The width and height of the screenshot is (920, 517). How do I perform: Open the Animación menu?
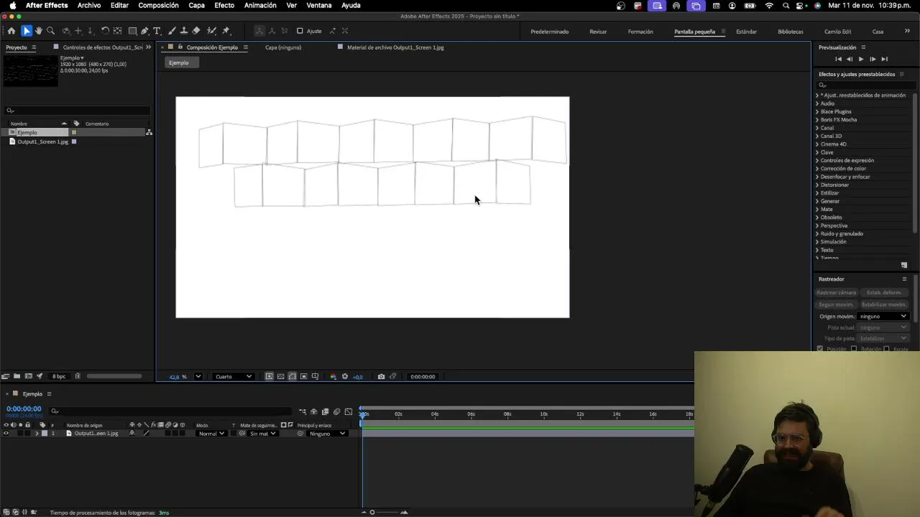(260, 5)
